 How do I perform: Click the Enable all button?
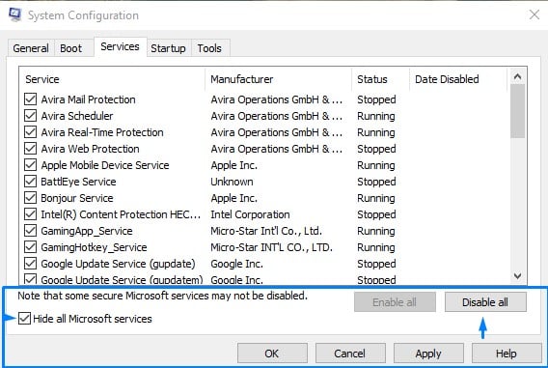pos(395,302)
